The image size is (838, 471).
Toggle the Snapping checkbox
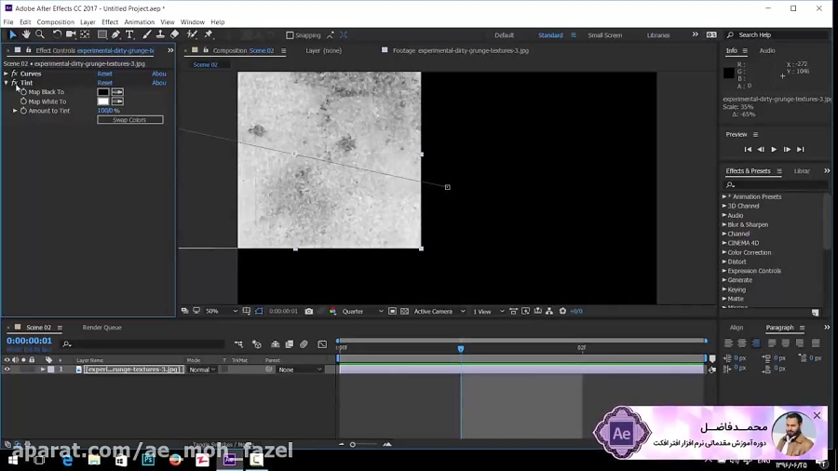tap(290, 35)
